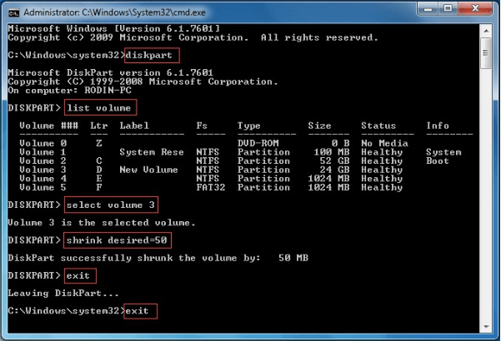Click the cmd.exe icon in title bar
501x341 pixels.
(x=12, y=10)
